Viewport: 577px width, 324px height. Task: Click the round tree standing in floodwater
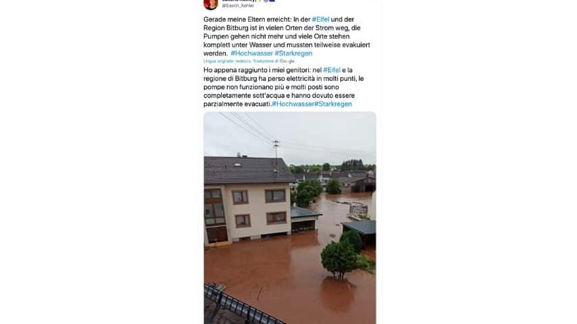tap(340, 259)
